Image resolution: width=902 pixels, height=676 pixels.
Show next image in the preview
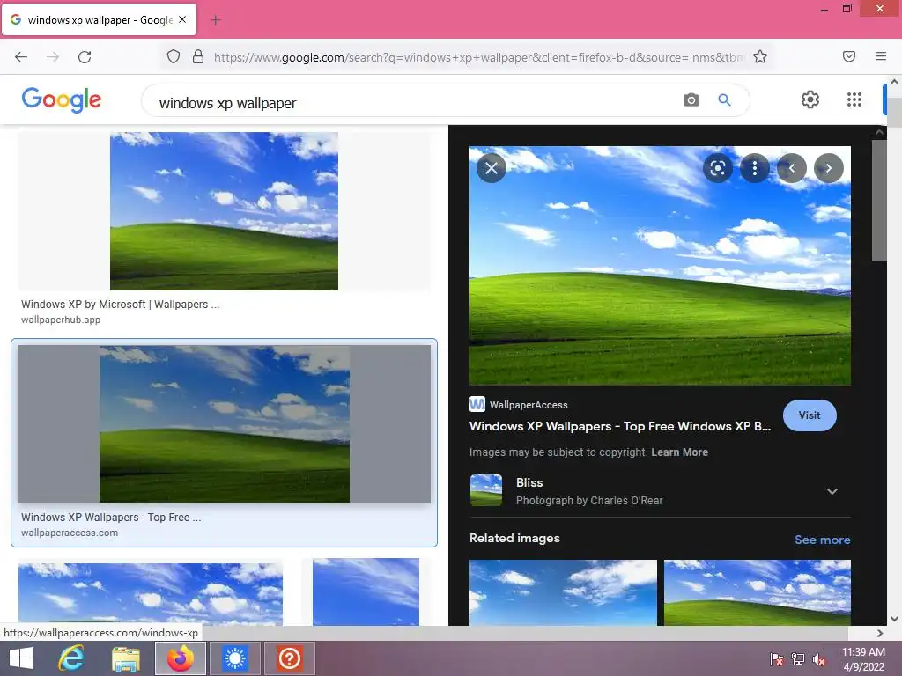point(828,168)
